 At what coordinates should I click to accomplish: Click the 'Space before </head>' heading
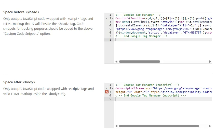(21, 12)
